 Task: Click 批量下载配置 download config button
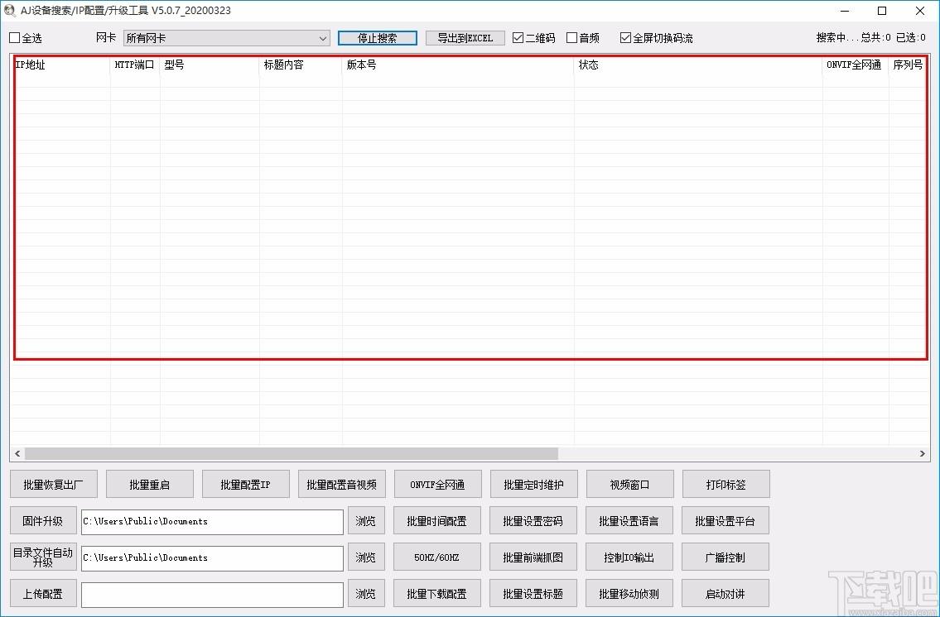(x=437, y=594)
